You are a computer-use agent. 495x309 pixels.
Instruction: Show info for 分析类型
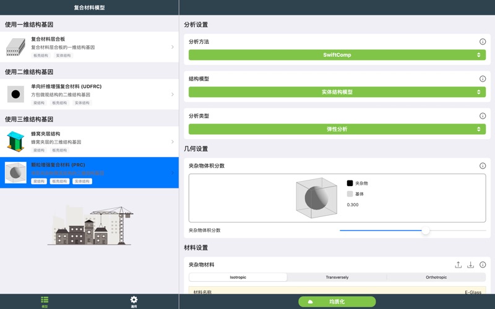point(483,116)
